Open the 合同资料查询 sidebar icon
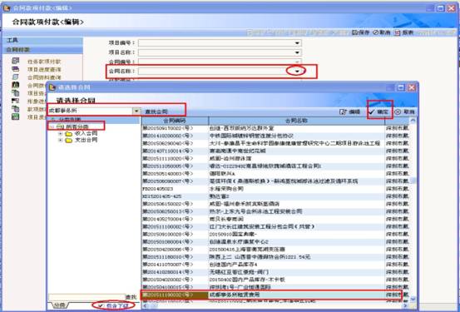 [15, 77]
